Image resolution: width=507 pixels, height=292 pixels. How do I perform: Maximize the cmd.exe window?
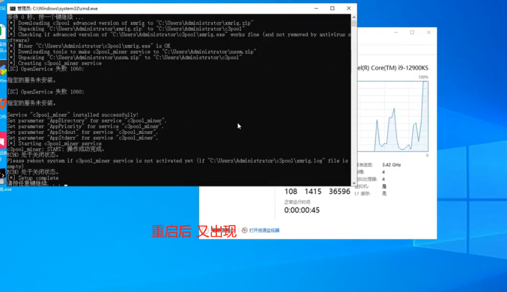(332, 8)
